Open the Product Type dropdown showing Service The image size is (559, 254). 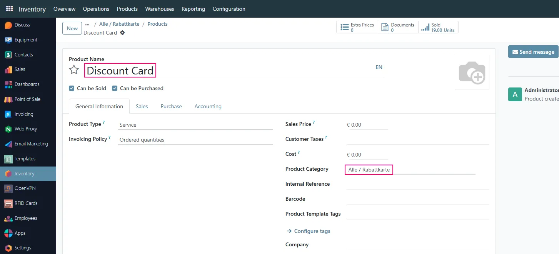tap(195, 125)
